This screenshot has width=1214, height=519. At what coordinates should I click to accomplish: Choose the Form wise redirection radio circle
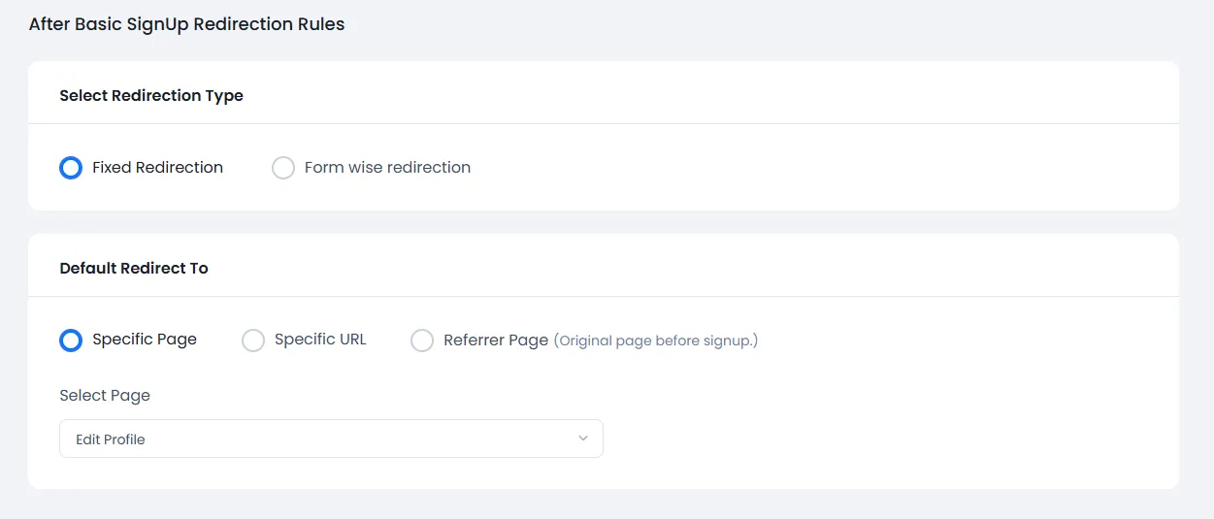283,168
